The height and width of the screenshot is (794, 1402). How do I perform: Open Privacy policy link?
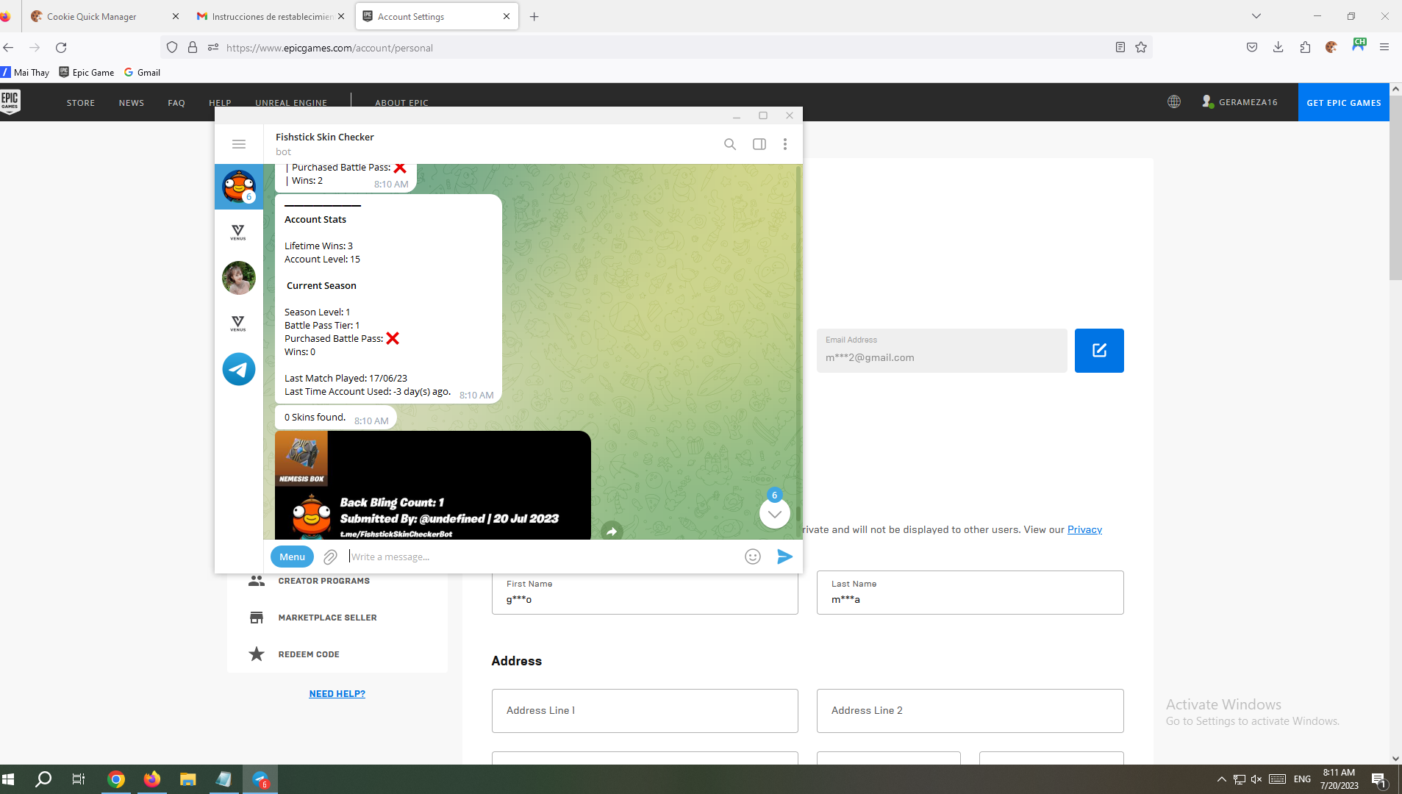1084,529
